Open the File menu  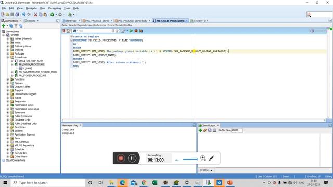[x=4, y=8]
